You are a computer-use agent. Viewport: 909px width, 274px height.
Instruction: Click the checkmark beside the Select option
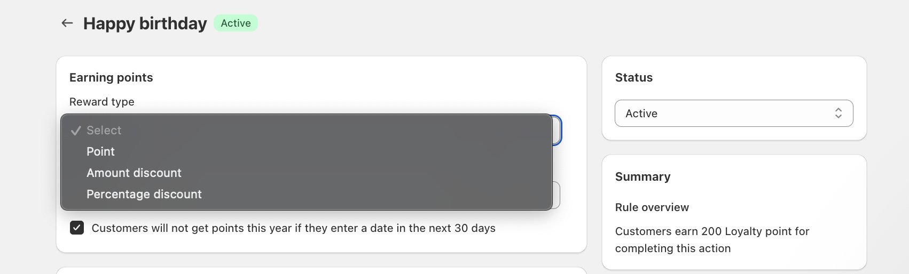click(76, 131)
